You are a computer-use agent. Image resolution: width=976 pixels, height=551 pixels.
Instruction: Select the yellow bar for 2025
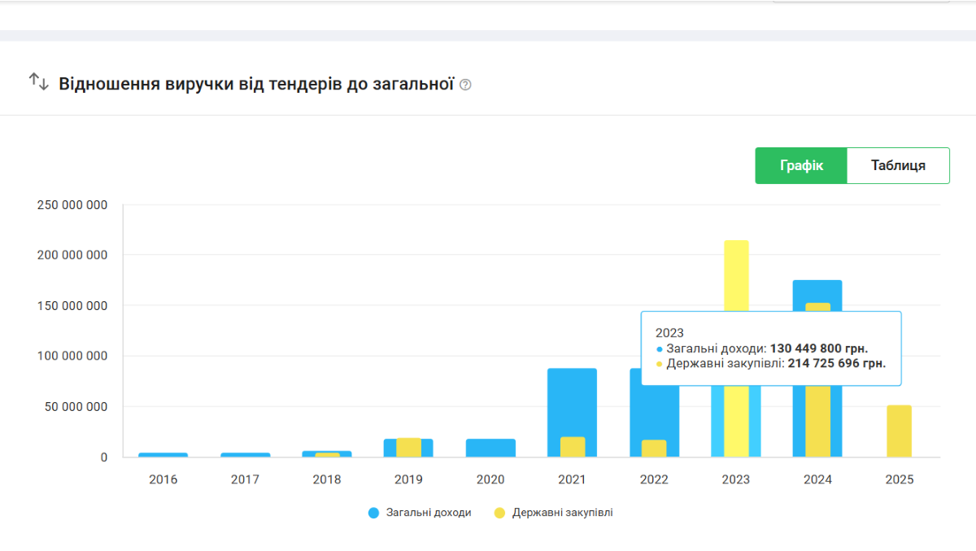[899, 431]
